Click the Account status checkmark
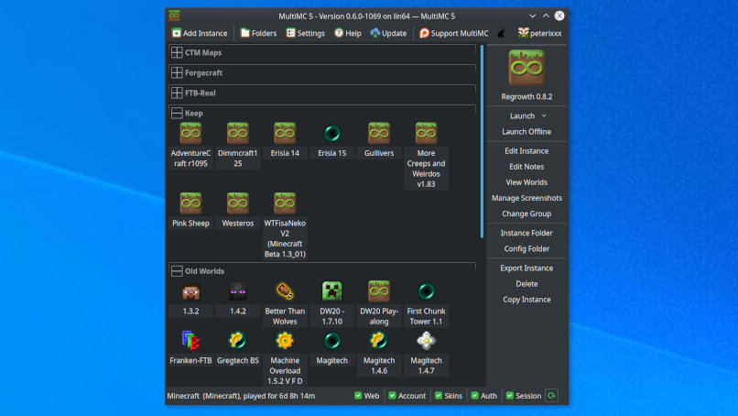This screenshot has height=416, width=738. [x=392, y=395]
